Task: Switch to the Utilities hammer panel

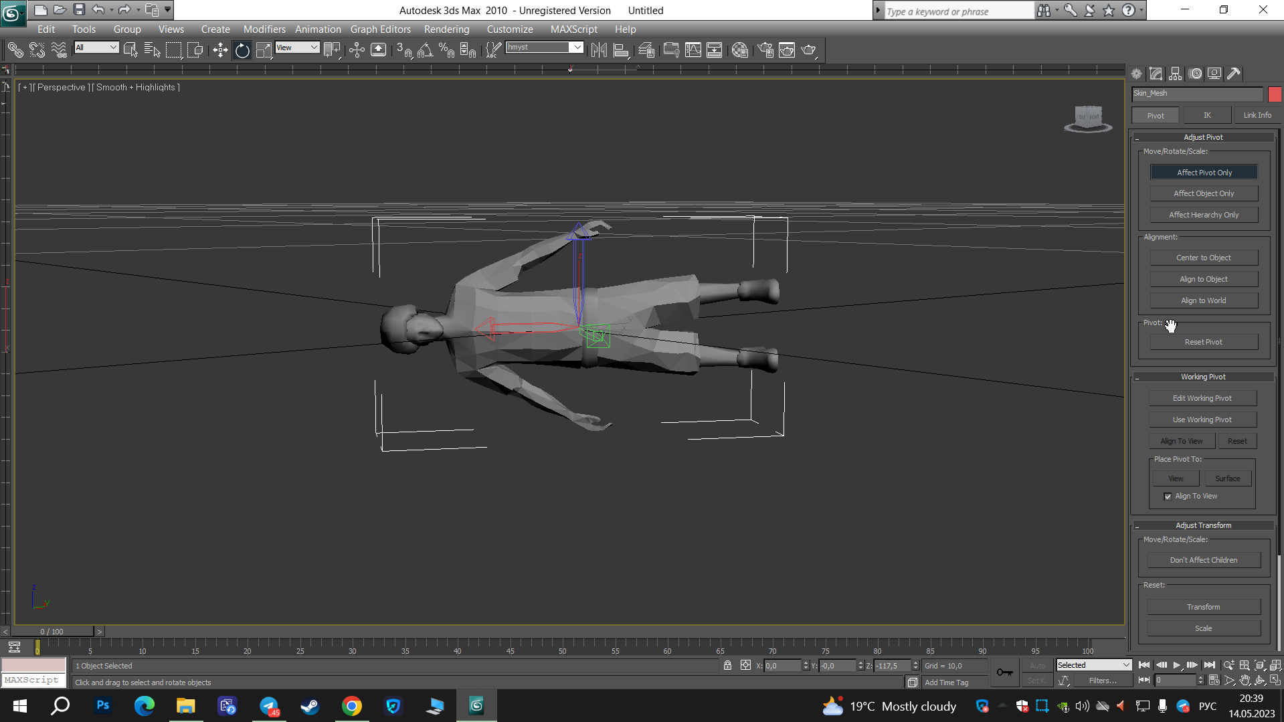Action: (1234, 74)
